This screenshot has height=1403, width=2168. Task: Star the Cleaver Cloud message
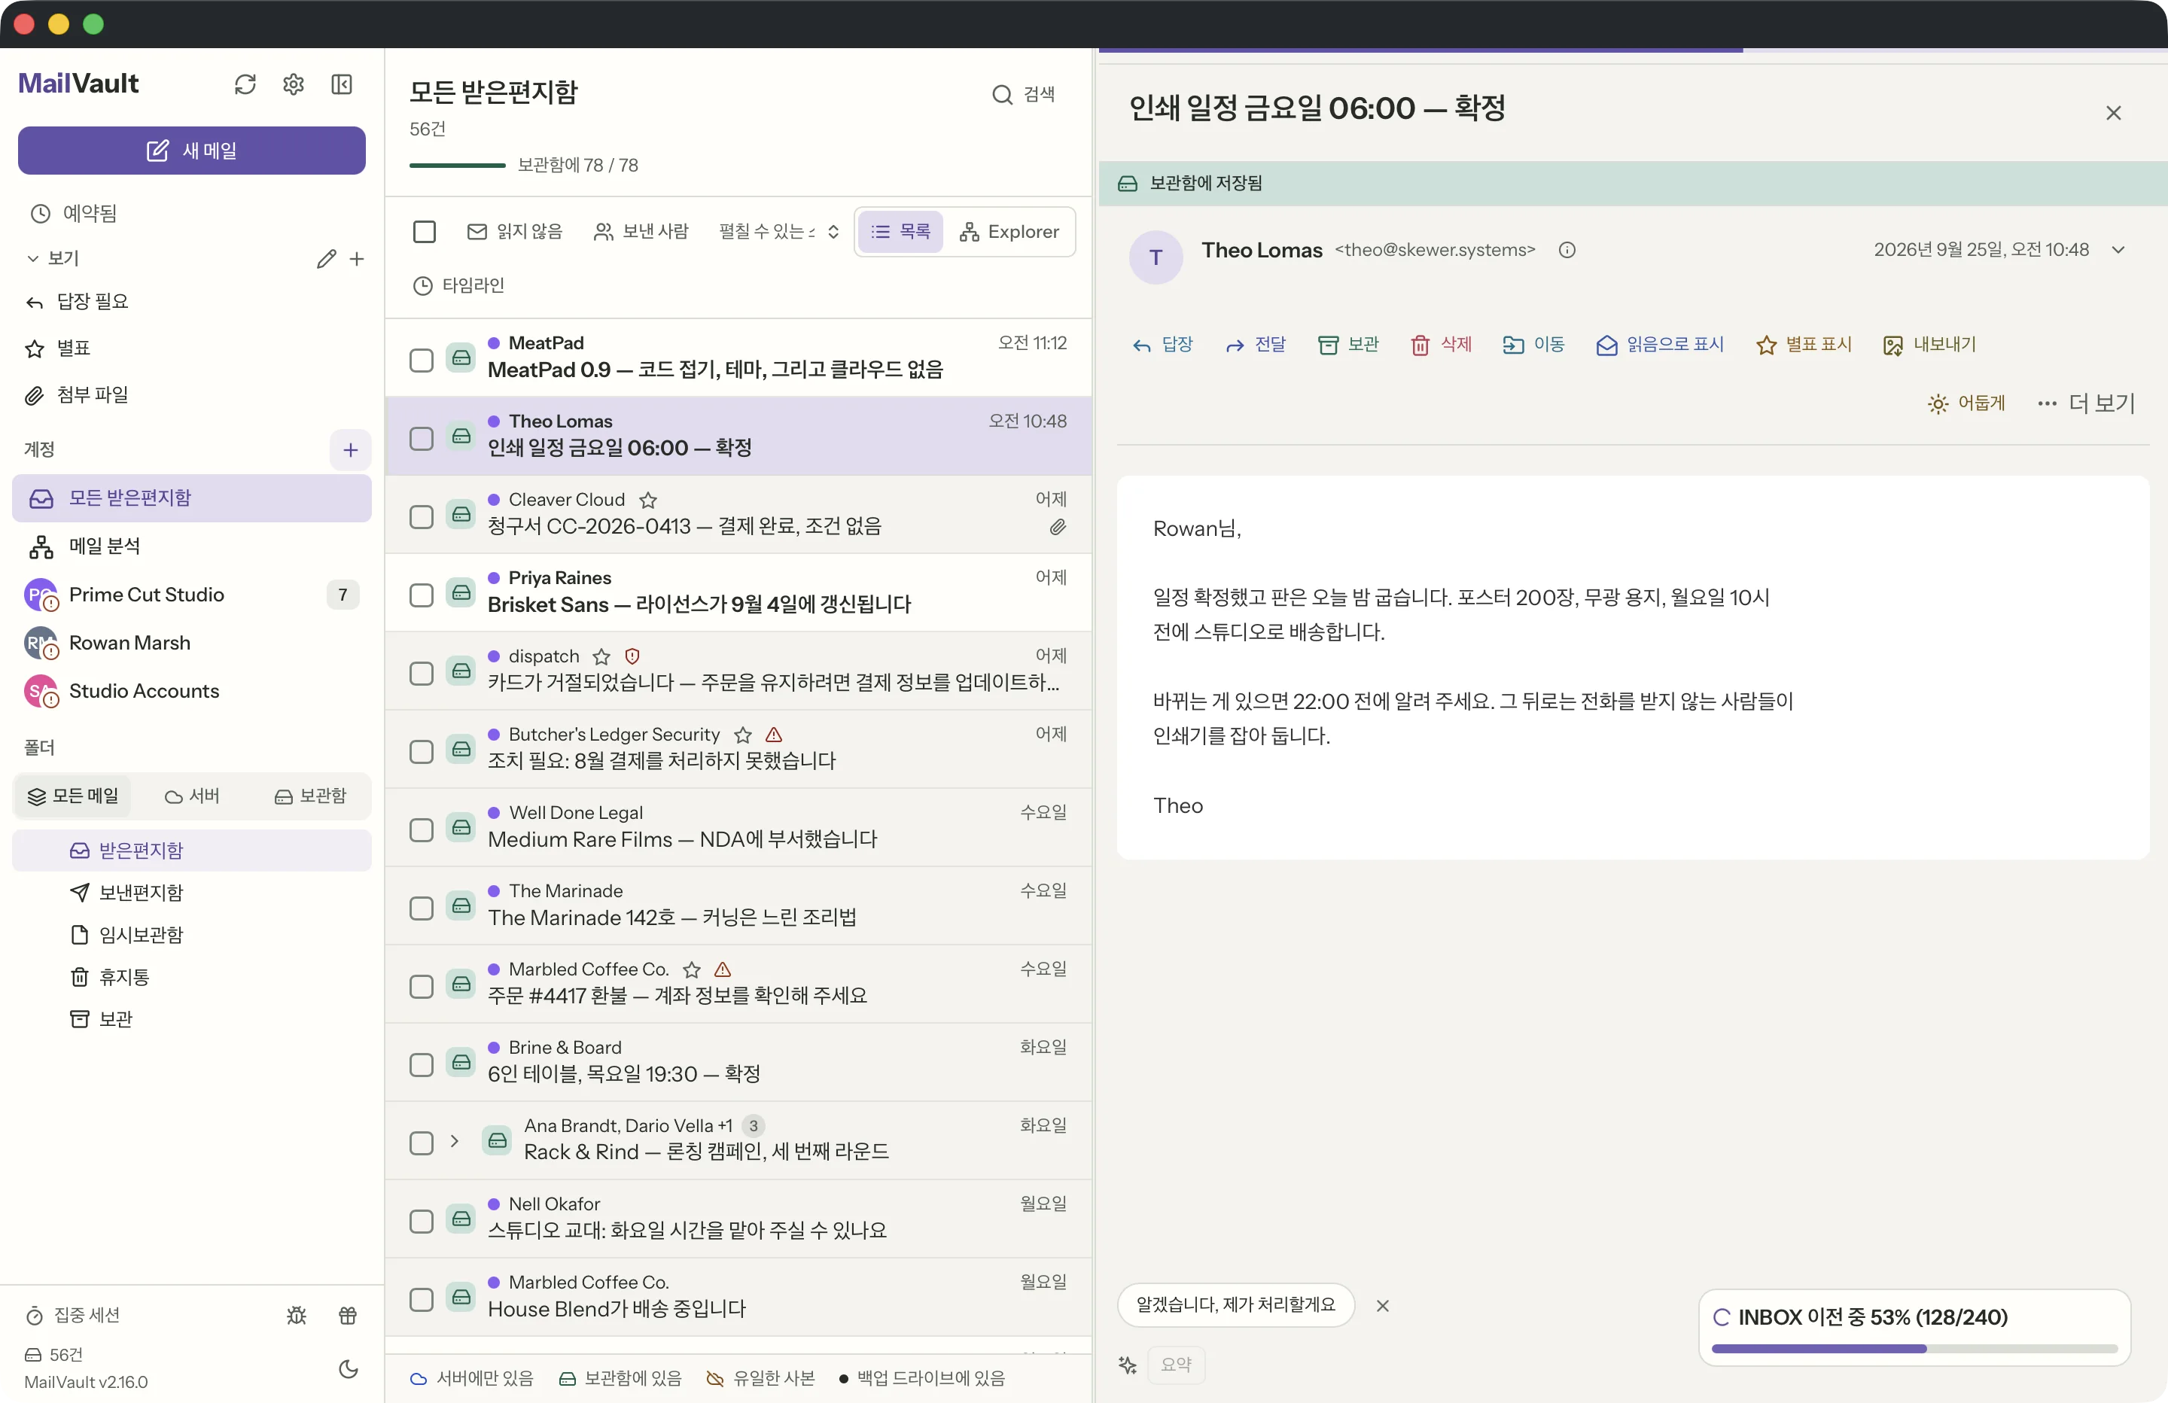pos(647,499)
